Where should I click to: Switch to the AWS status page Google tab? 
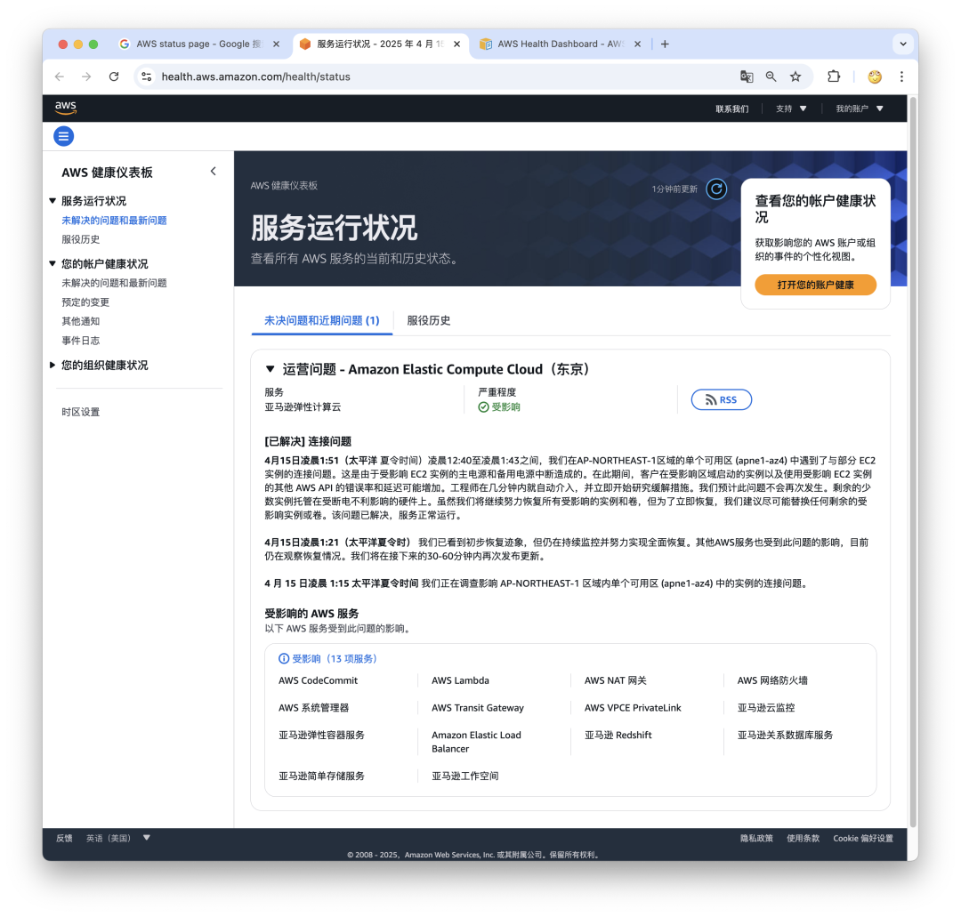coord(198,44)
